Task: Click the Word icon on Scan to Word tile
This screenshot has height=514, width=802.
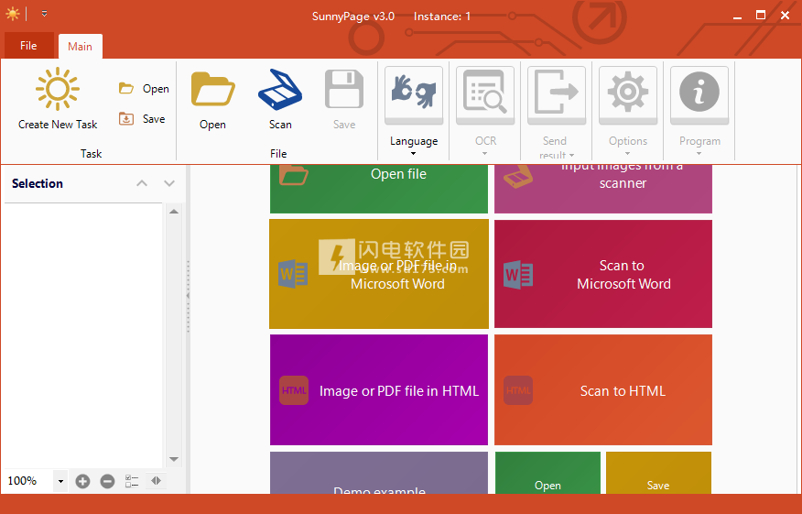Action: 518,274
